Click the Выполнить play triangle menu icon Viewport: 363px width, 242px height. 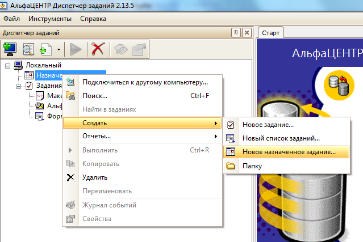point(70,150)
